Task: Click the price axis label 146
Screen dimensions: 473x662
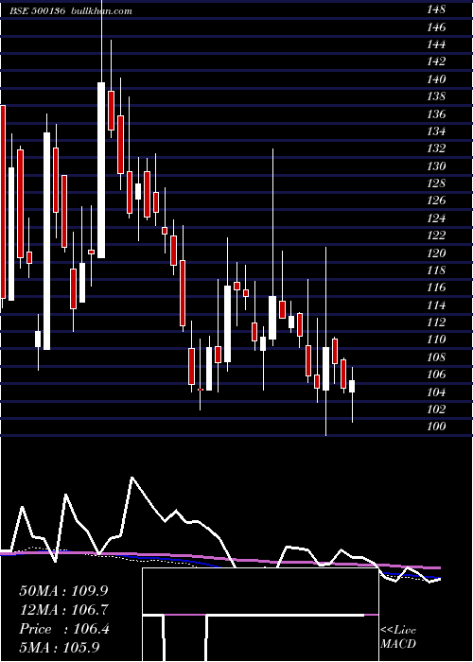Action: point(436,27)
